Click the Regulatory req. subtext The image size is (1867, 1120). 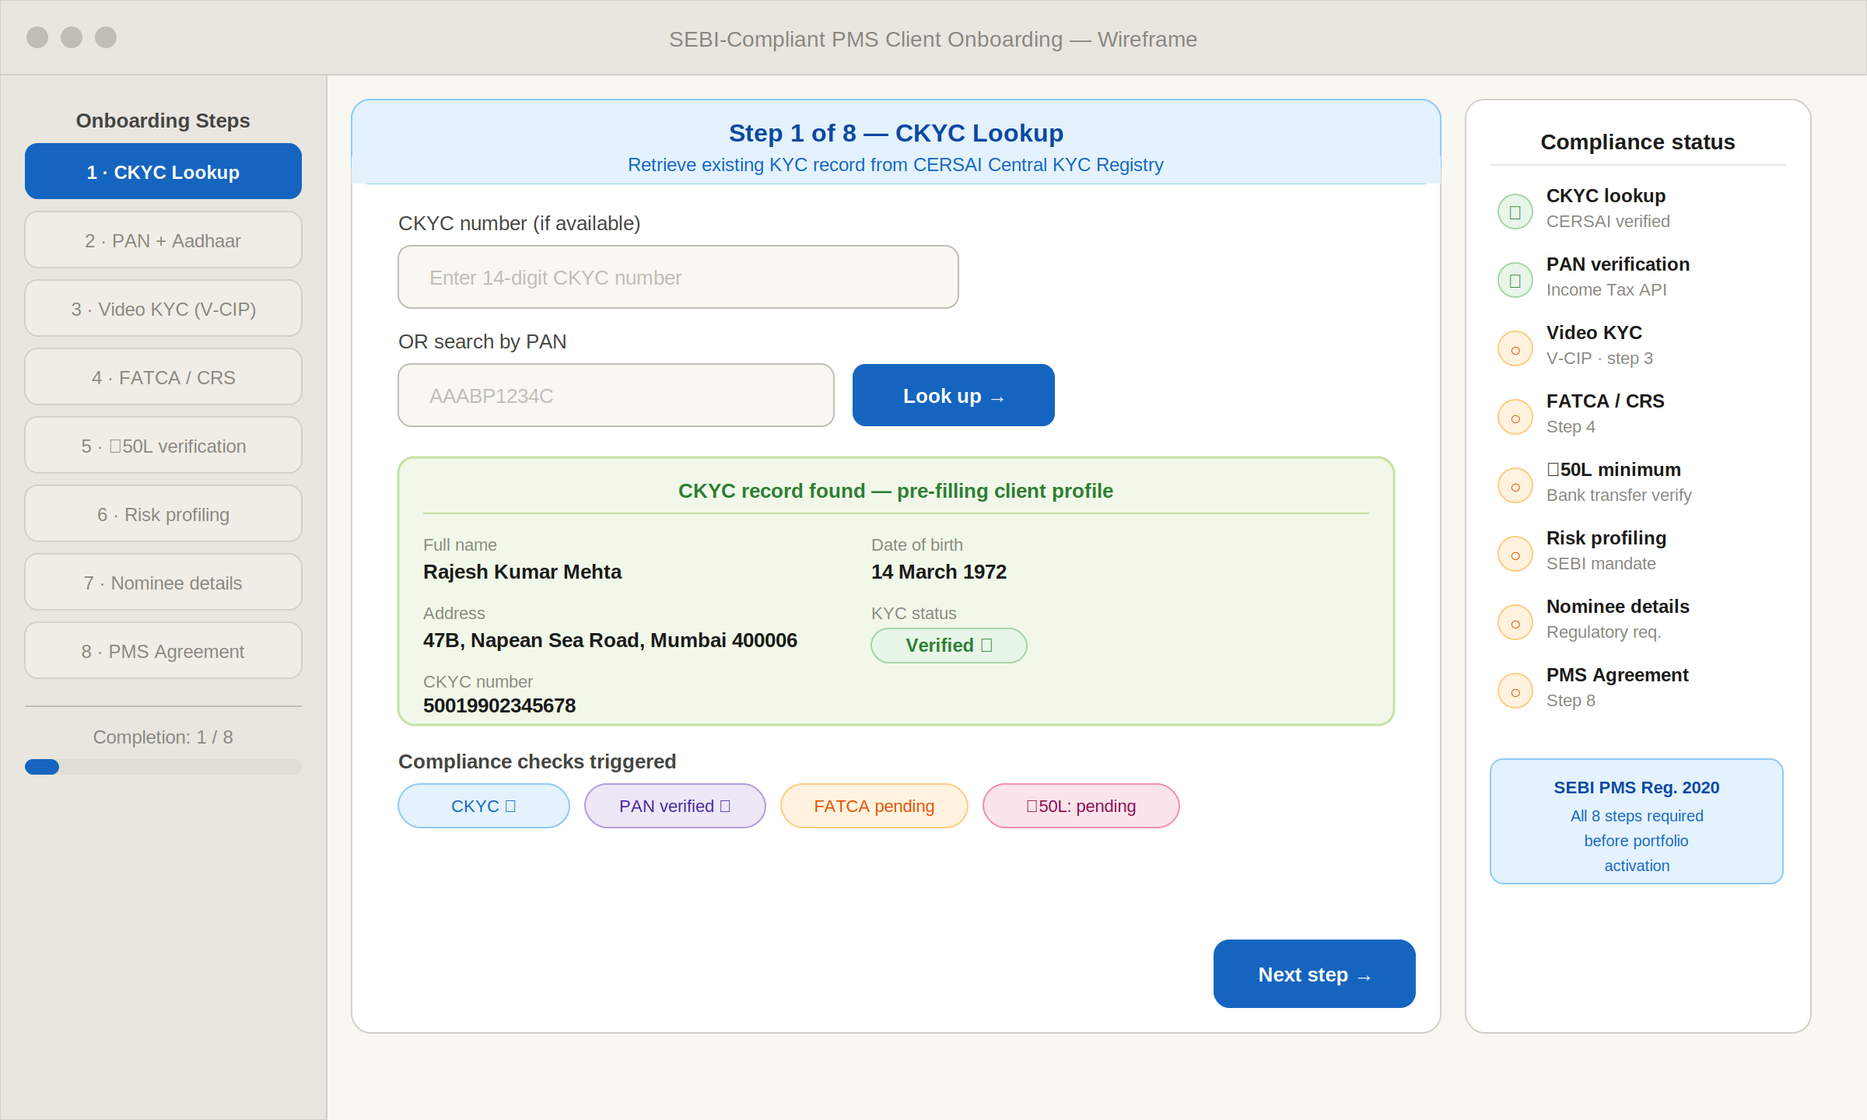(1603, 632)
